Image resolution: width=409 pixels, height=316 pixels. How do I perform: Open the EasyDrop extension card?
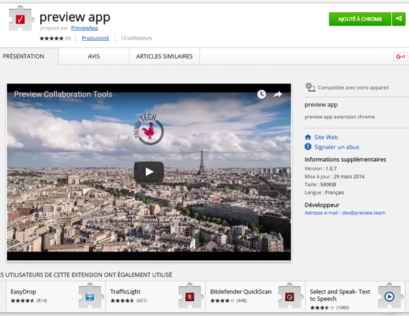(x=56, y=296)
